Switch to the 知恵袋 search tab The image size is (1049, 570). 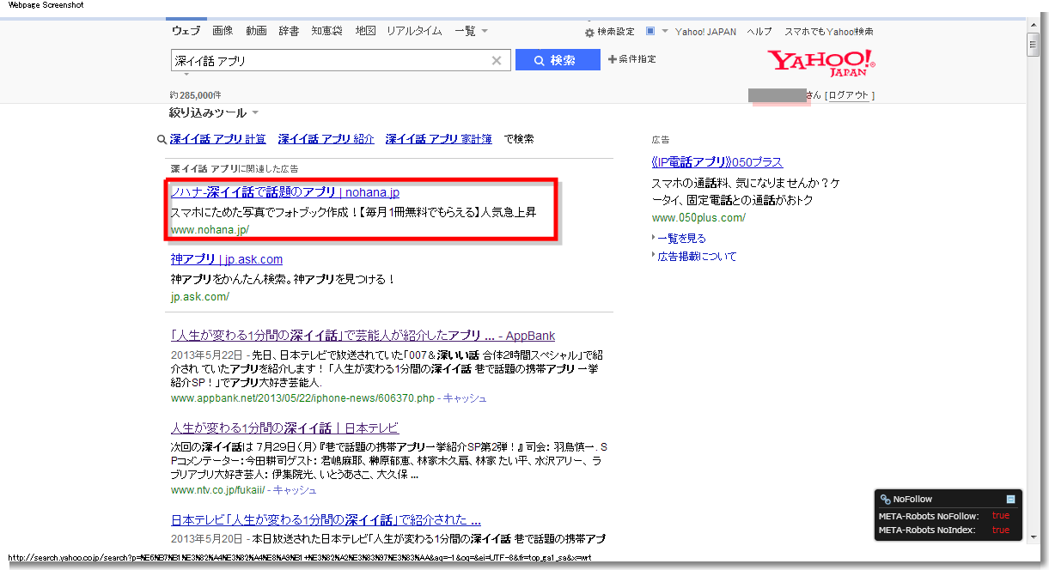[x=326, y=31]
